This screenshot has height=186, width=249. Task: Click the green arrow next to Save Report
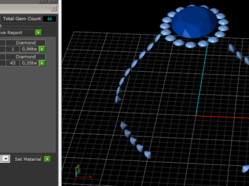(38, 33)
